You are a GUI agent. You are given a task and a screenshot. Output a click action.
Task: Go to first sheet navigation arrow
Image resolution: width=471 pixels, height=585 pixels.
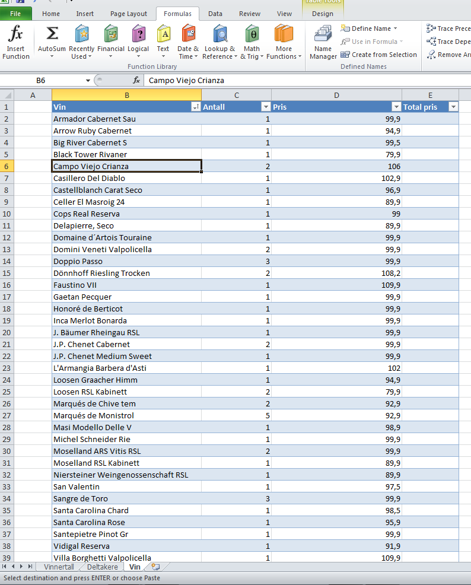(x=5, y=567)
